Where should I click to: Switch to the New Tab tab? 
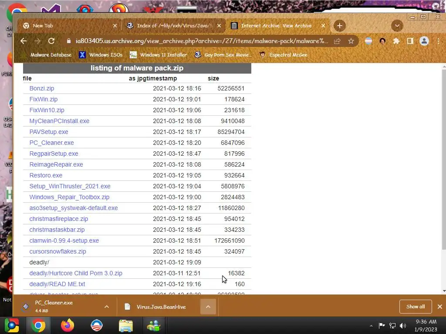coord(69,26)
